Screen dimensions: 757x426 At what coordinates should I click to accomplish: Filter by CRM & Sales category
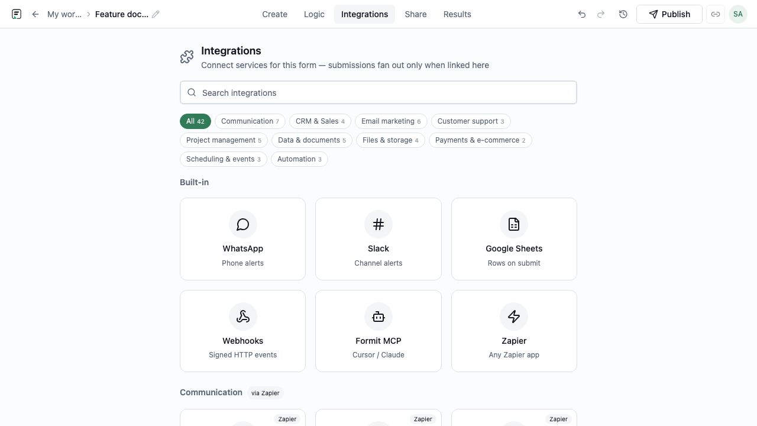click(x=320, y=121)
